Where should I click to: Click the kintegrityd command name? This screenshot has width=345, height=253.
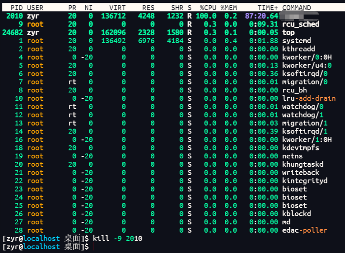(x=305, y=181)
